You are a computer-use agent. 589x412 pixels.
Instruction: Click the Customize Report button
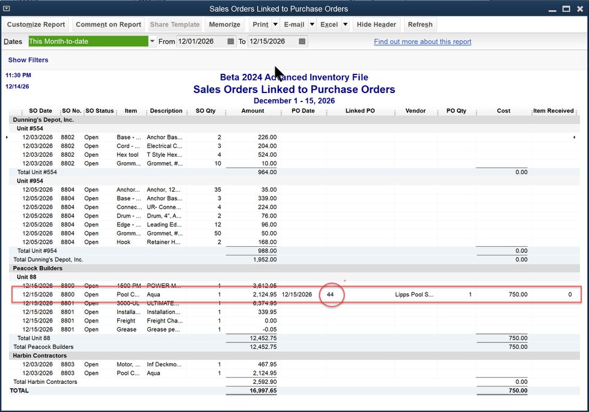(x=36, y=25)
